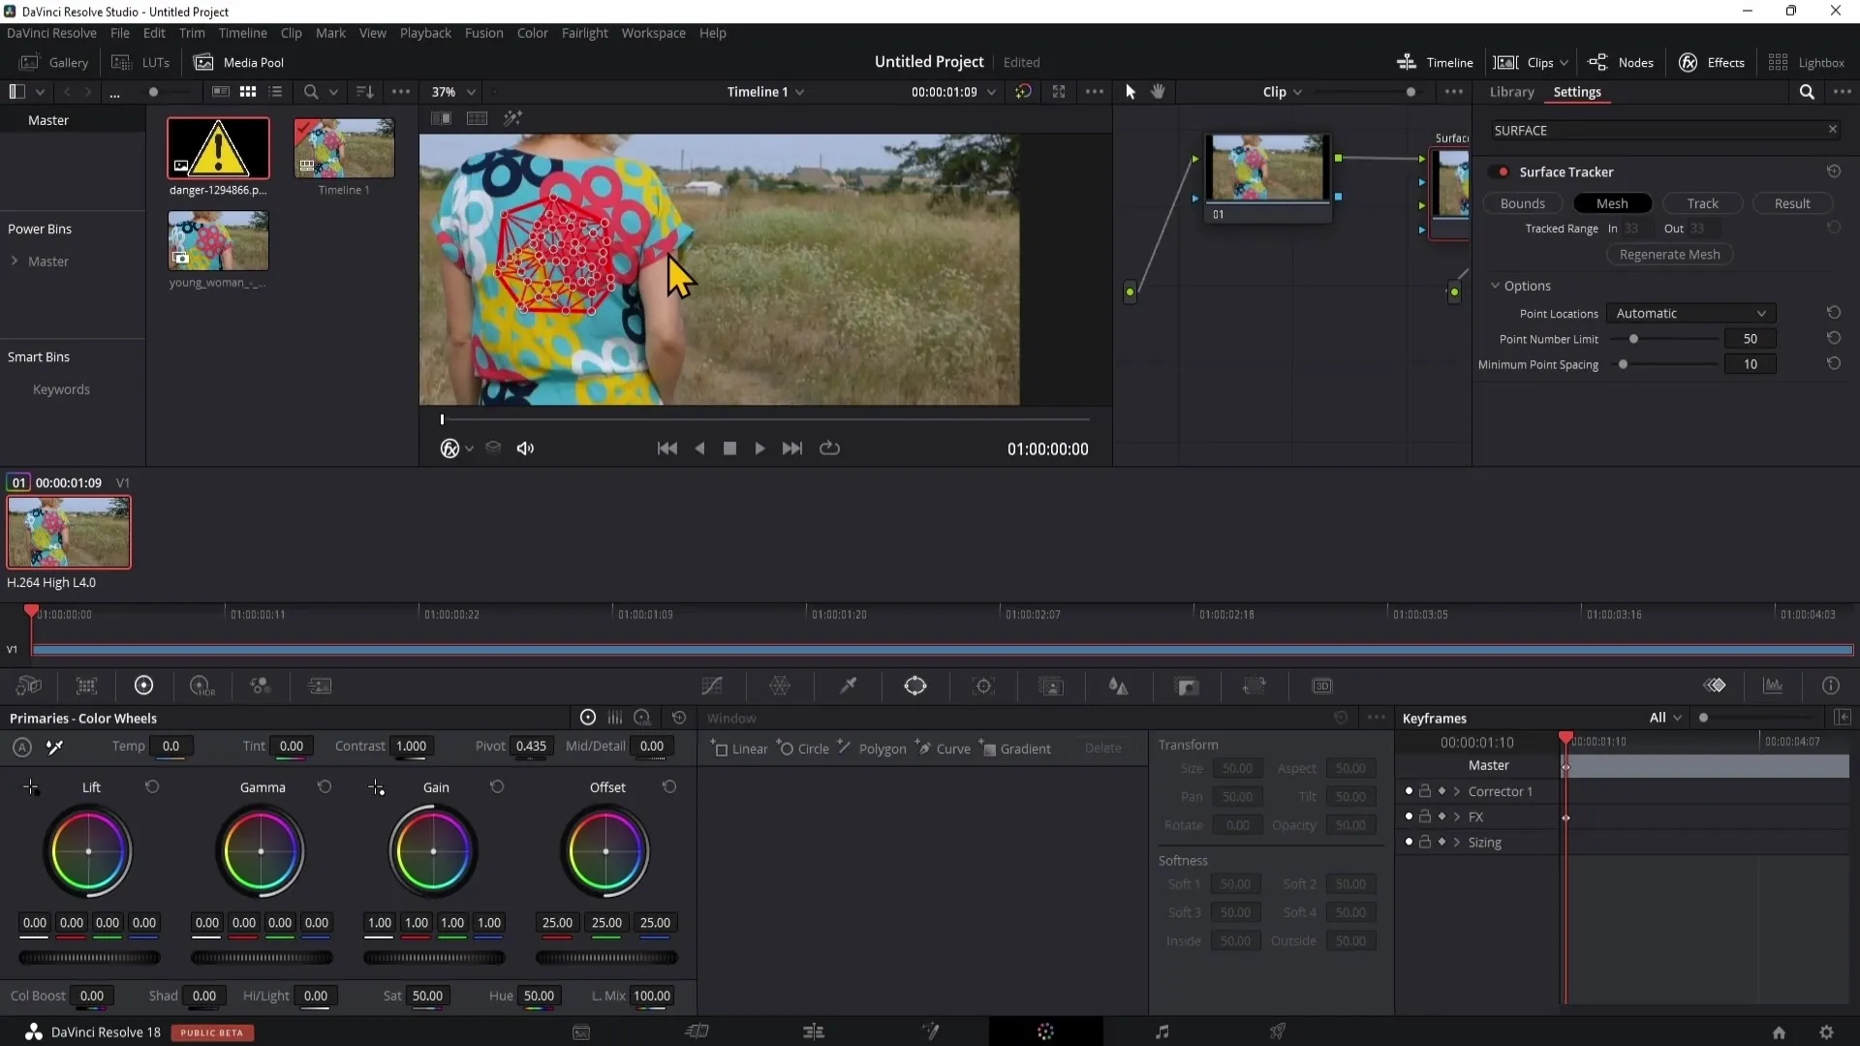Expand the Keyframes All dropdown filter
The height and width of the screenshot is (1046, 1860).
click(1675, 718)
